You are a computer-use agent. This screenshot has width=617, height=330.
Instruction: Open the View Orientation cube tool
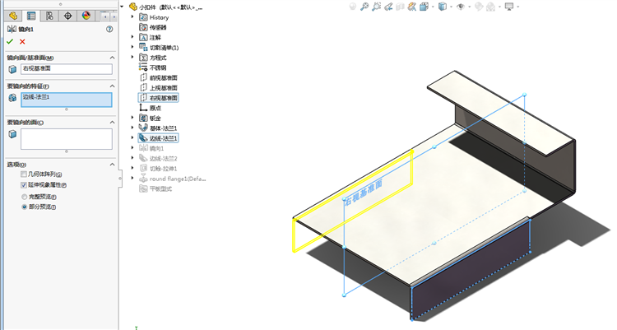tap(424, 7)
